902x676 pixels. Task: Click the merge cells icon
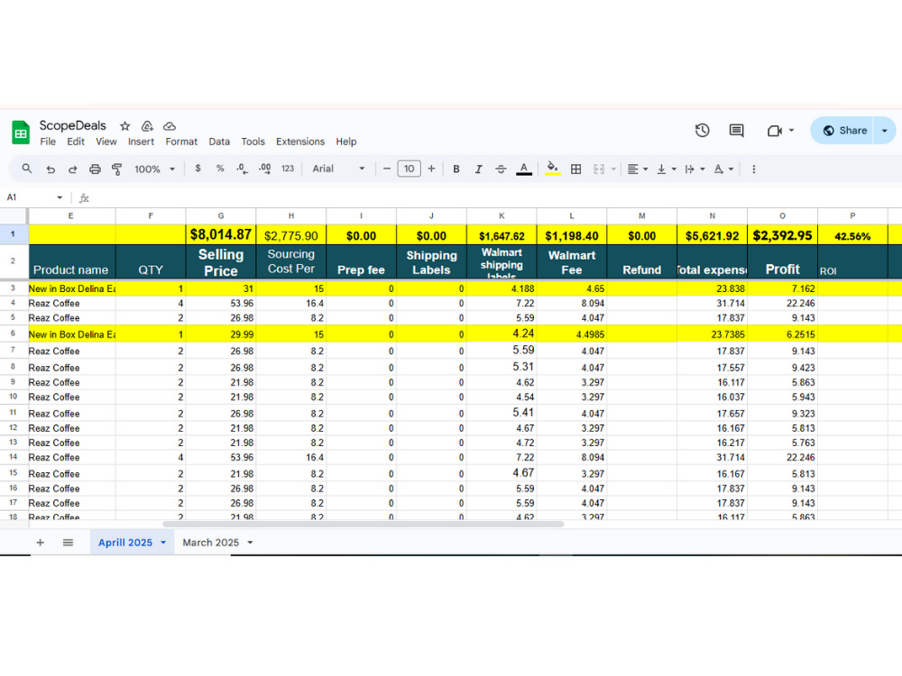(x=599, y=169)
